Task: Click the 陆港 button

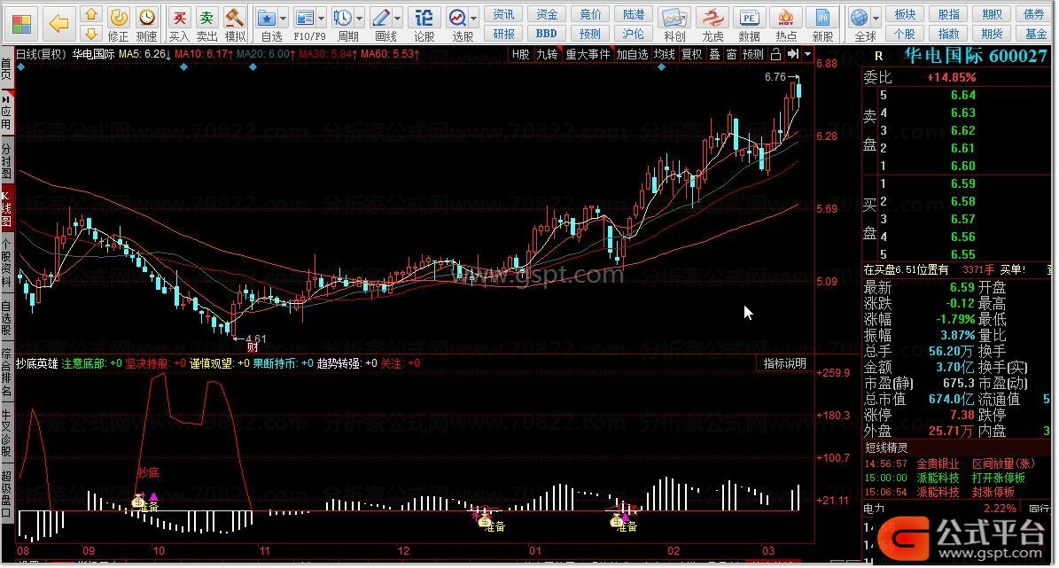Action: pyautogui.click(x=633, y=15)
